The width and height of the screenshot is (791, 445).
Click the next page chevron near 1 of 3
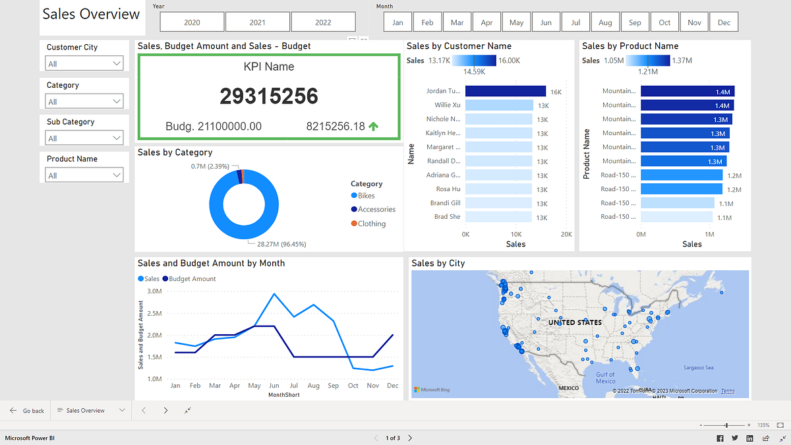point(409,437)
